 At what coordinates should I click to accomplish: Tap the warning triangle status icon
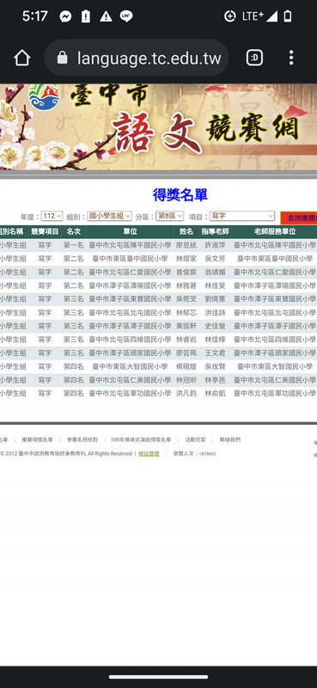[x=106, y=16]
